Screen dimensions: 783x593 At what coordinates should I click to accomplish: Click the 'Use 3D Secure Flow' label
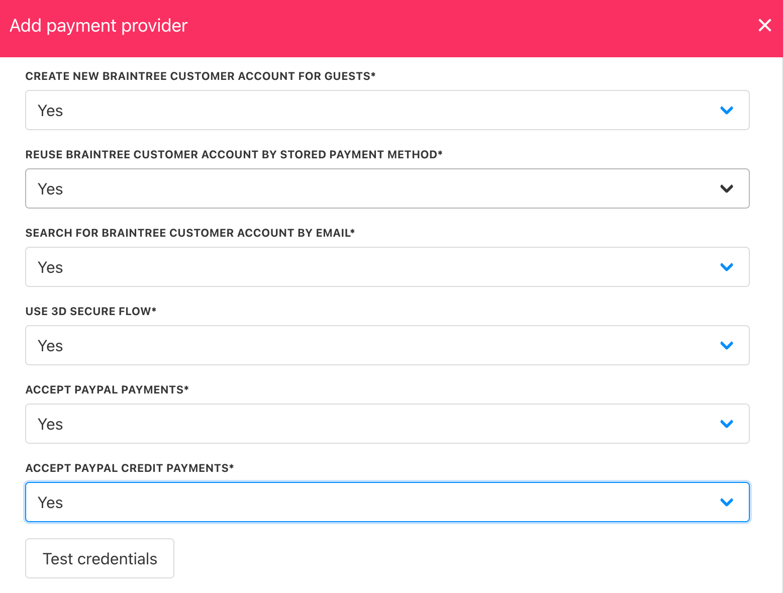(x=91, y=311)
